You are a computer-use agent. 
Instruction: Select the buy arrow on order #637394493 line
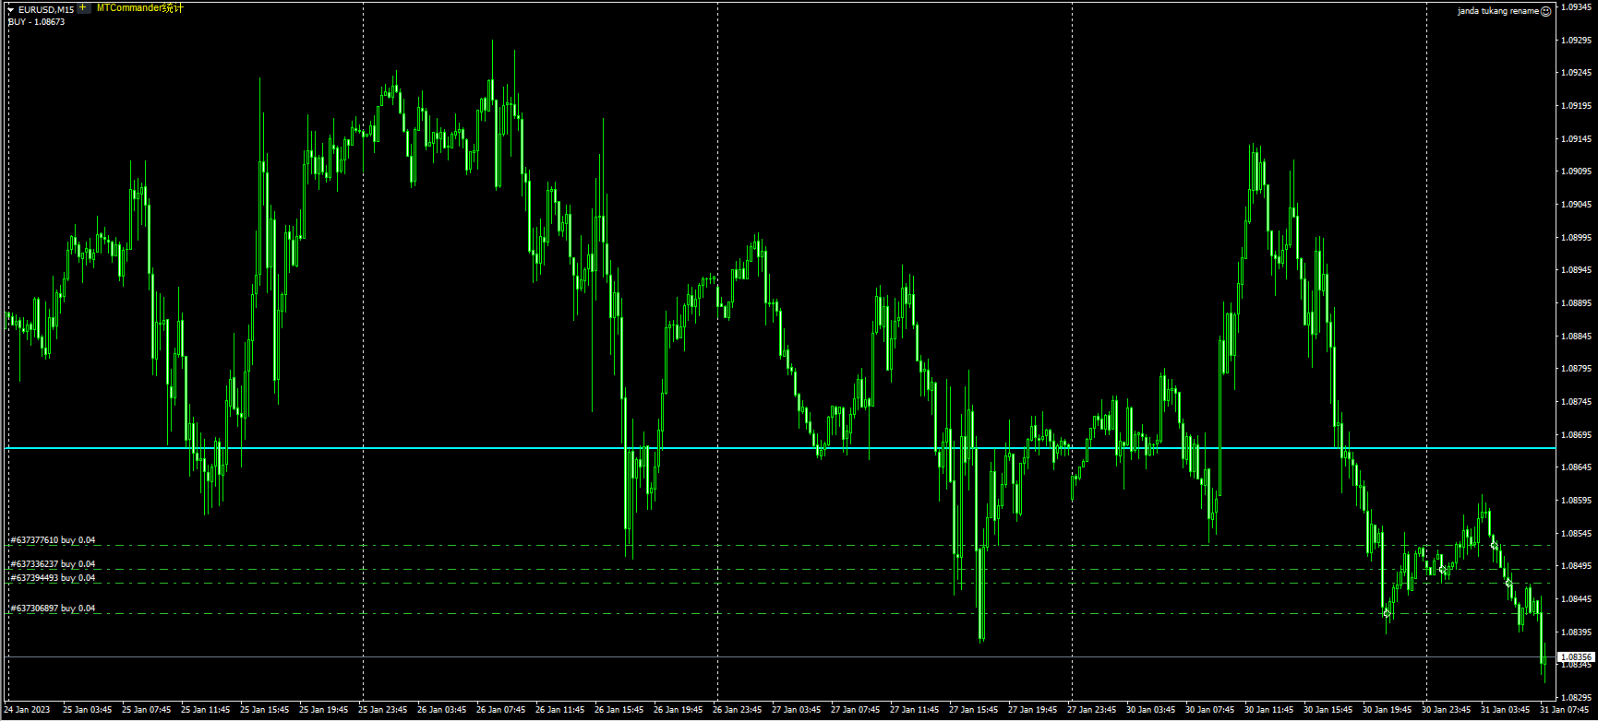1509,583
